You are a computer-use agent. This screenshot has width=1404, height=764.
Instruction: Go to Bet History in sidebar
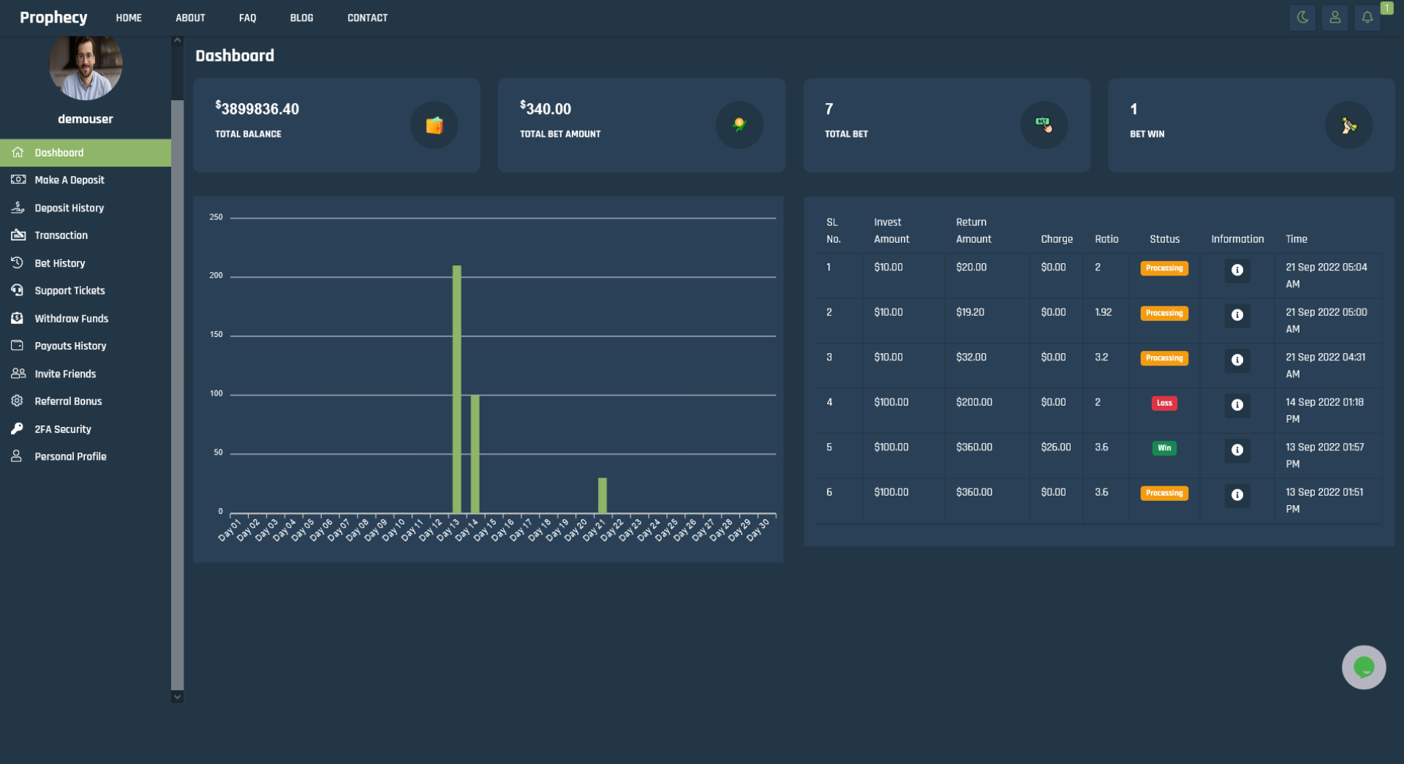coord(60,263)
